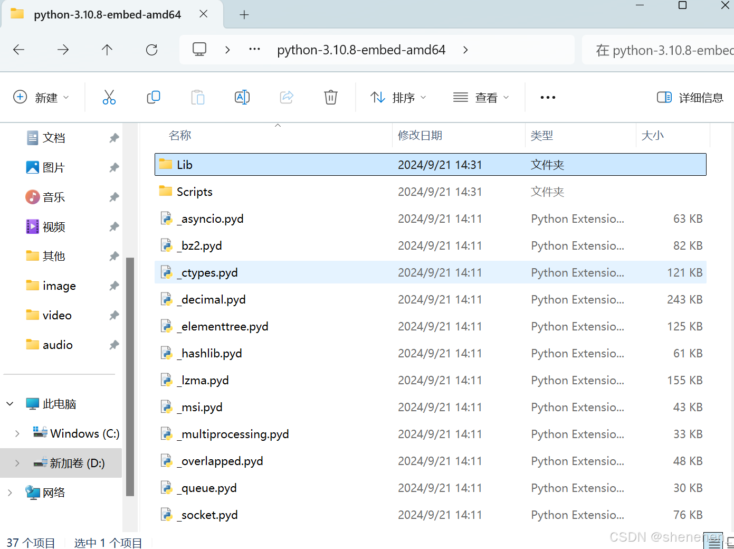The width and height of the screenshot is (734, 549).
Task: Click the Cut icon in the toolbar
Action: 109,97
